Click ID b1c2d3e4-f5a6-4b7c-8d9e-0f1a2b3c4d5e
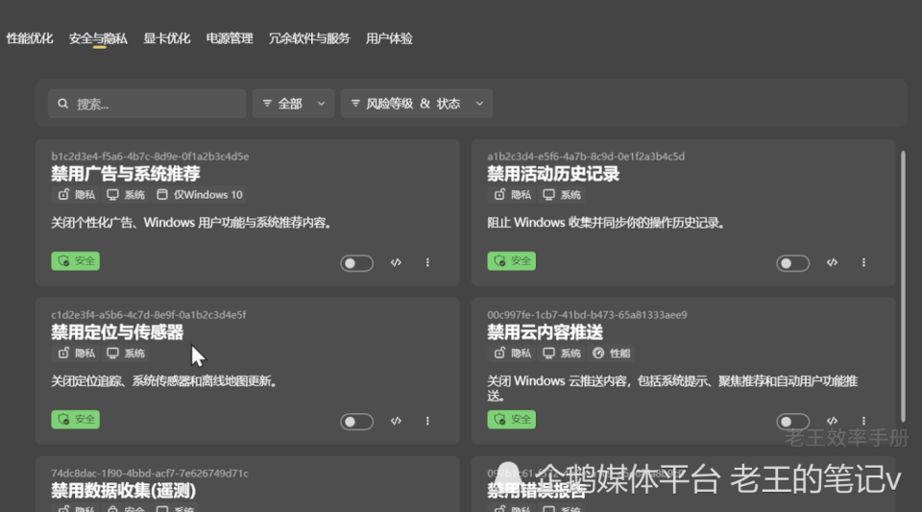This screenshot has width=922, height=512. (x=150, y=157)
